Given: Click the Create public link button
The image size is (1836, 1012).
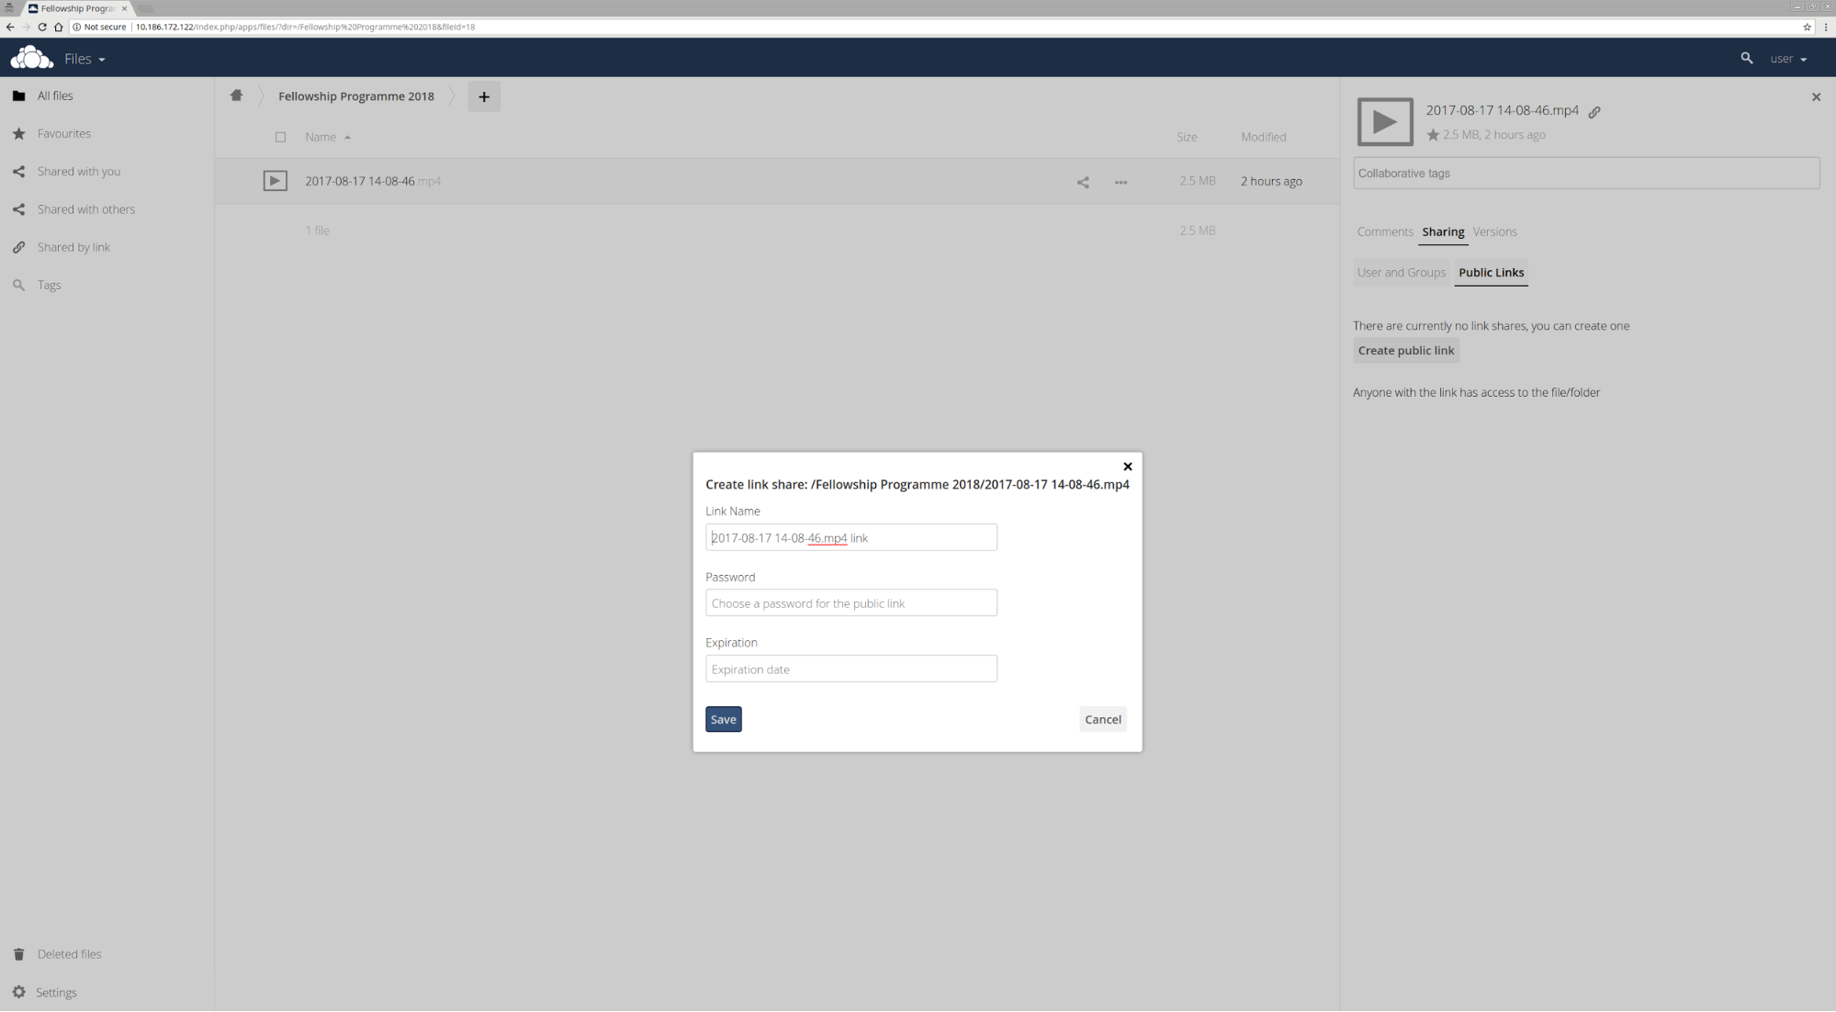Looking at the screenshot, I should (1405, 350).
